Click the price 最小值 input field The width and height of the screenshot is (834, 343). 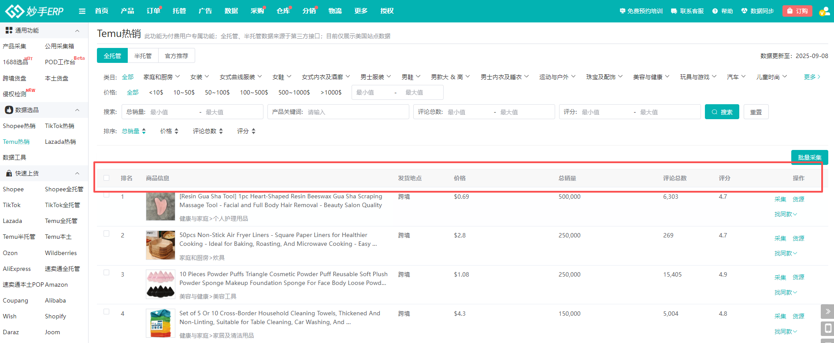tap(373, 92)
